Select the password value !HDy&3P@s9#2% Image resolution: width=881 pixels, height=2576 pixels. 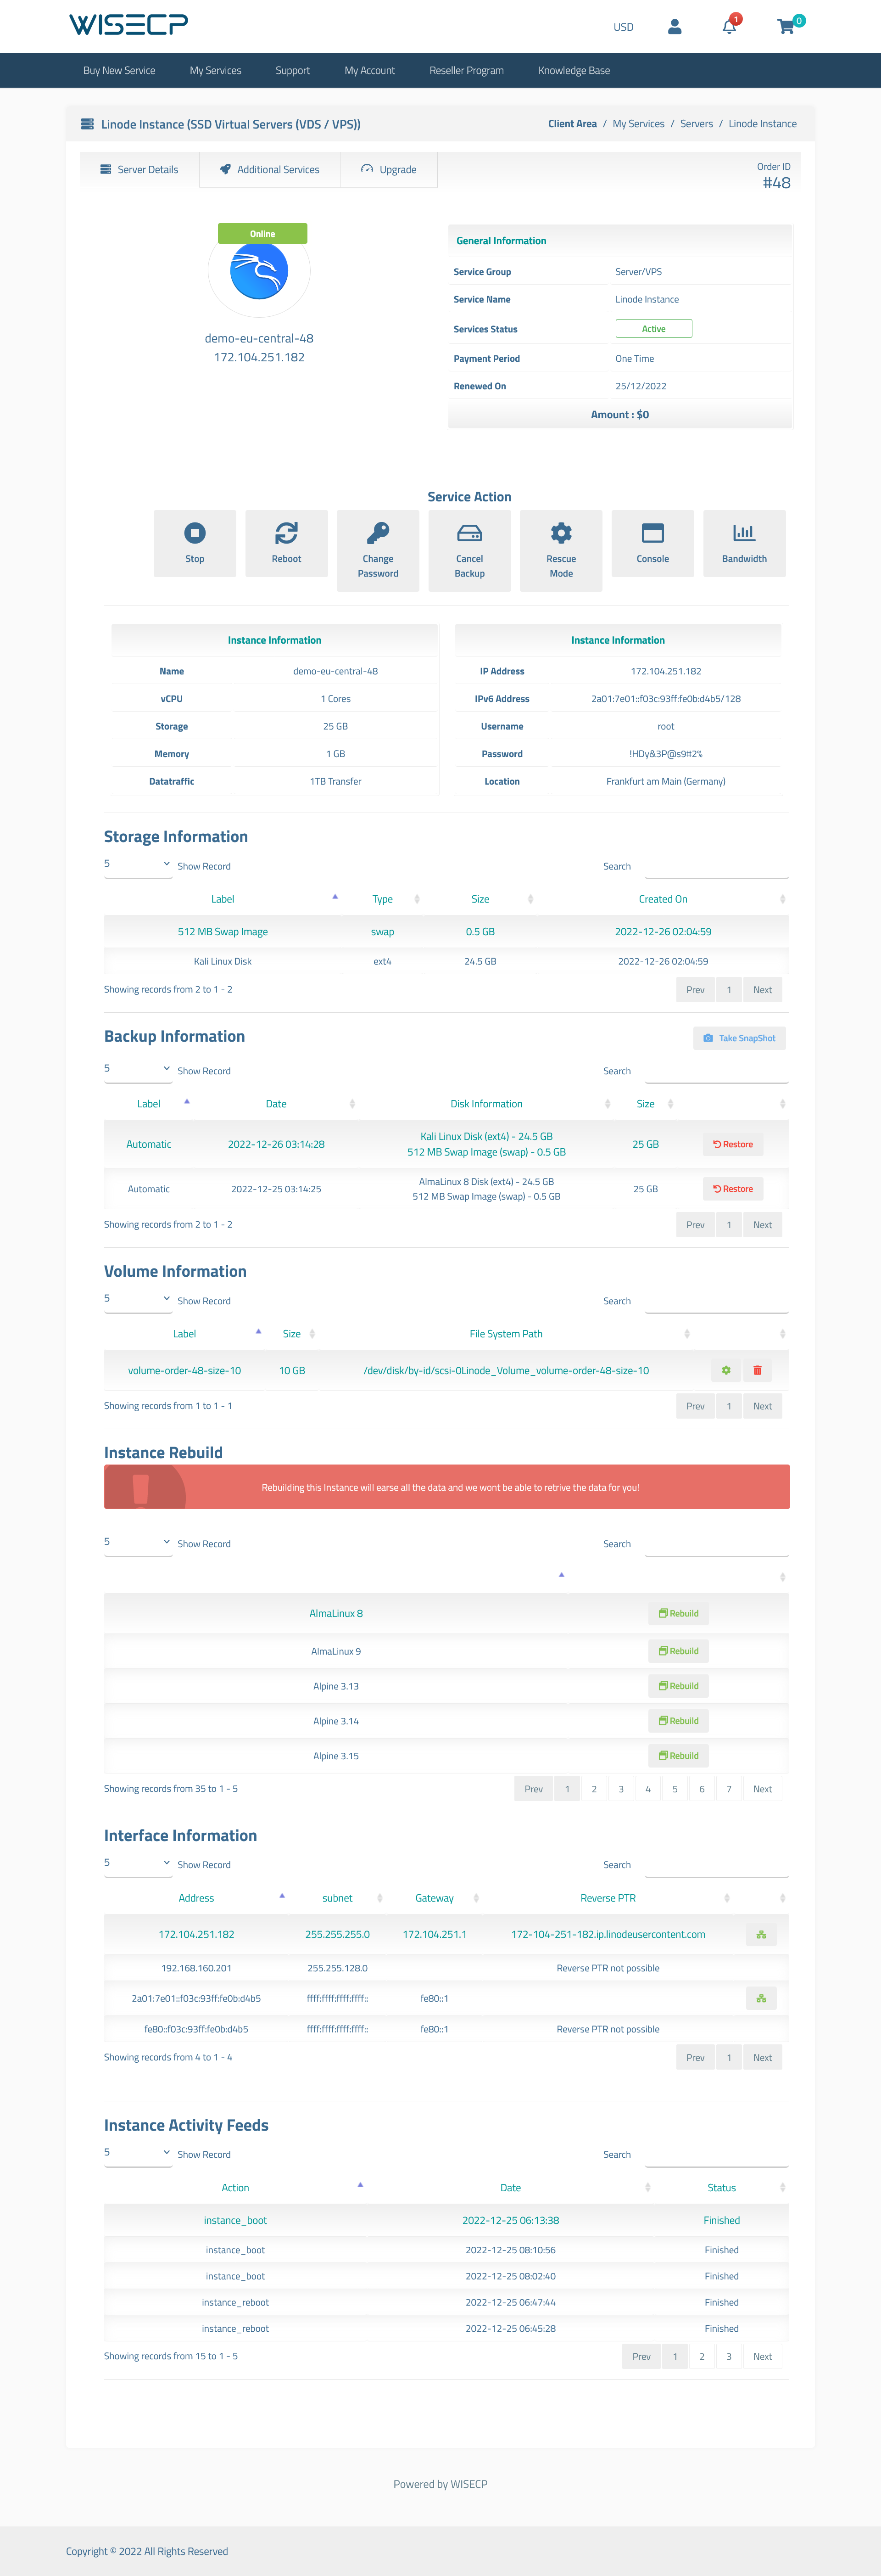tap(665, 754)
